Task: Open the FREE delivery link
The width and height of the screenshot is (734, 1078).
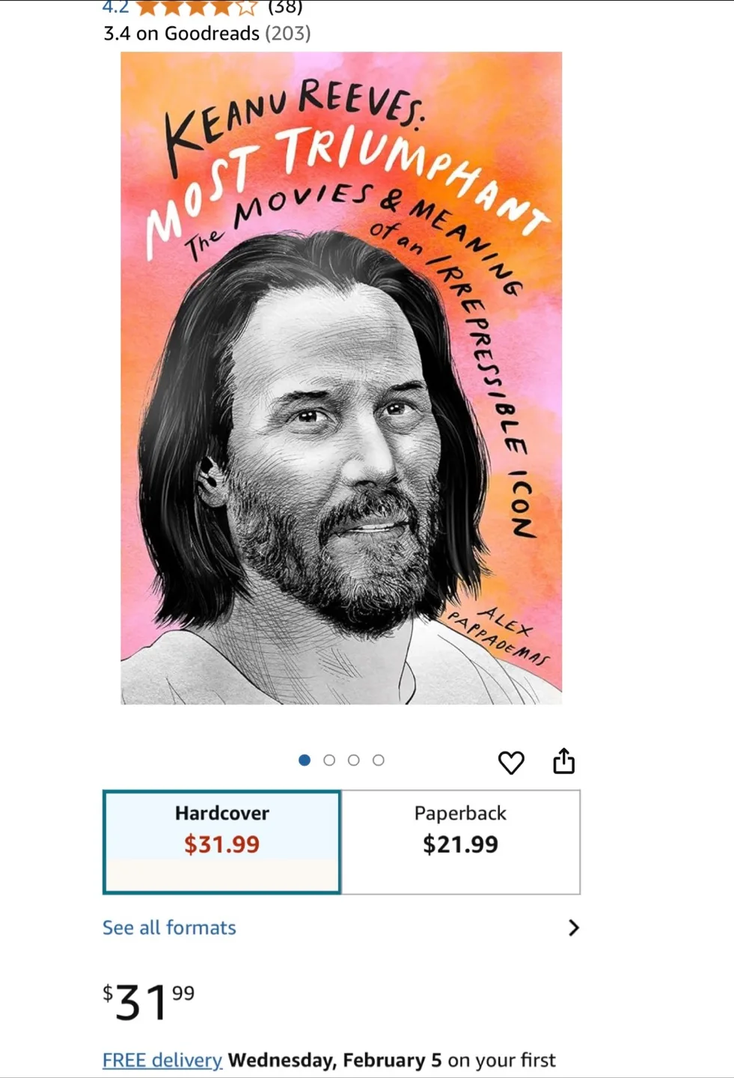Action: click(x=161, y=1059)
